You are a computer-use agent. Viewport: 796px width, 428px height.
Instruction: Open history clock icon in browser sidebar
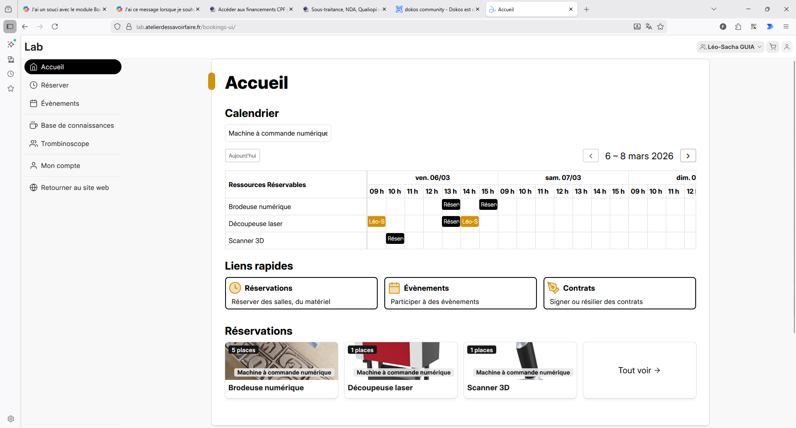[x=11, y=74]
